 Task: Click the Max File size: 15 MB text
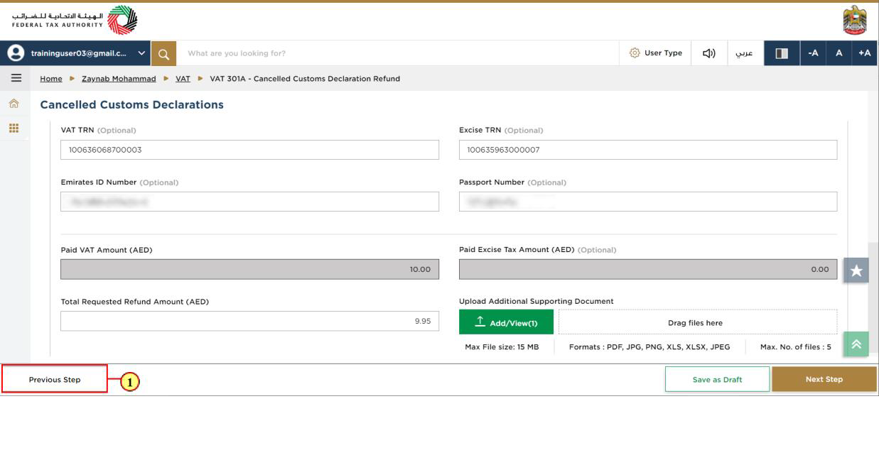[502, 347]
